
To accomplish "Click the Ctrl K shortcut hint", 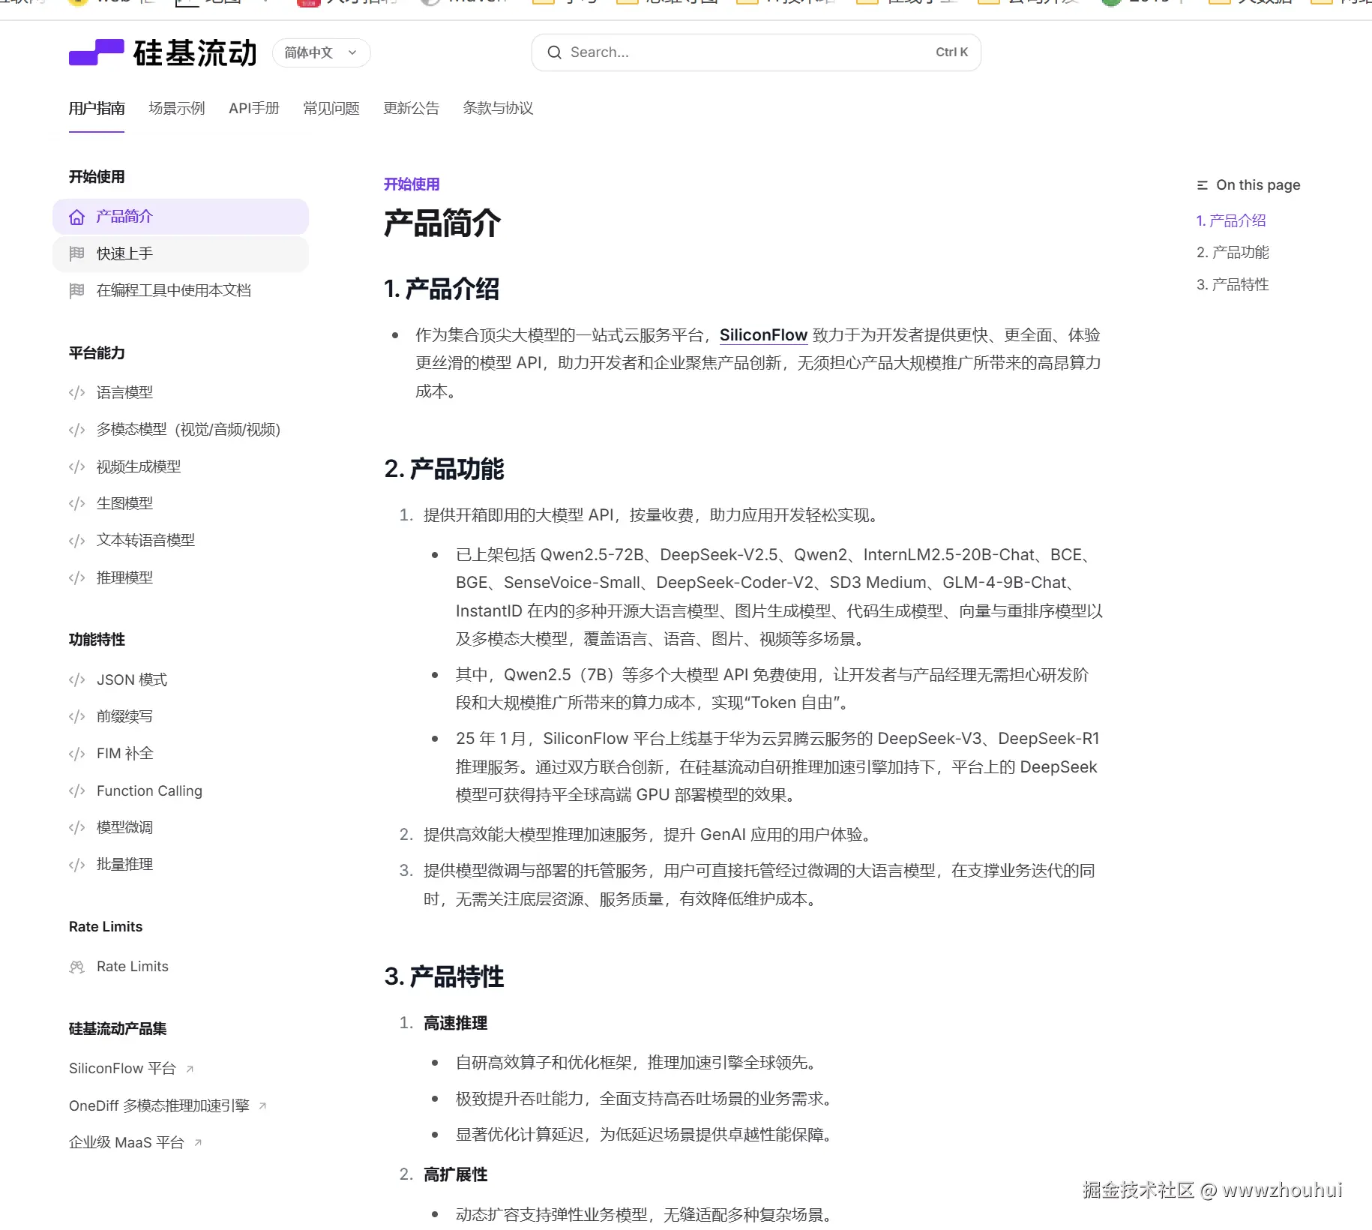I will tap(951, 52).
